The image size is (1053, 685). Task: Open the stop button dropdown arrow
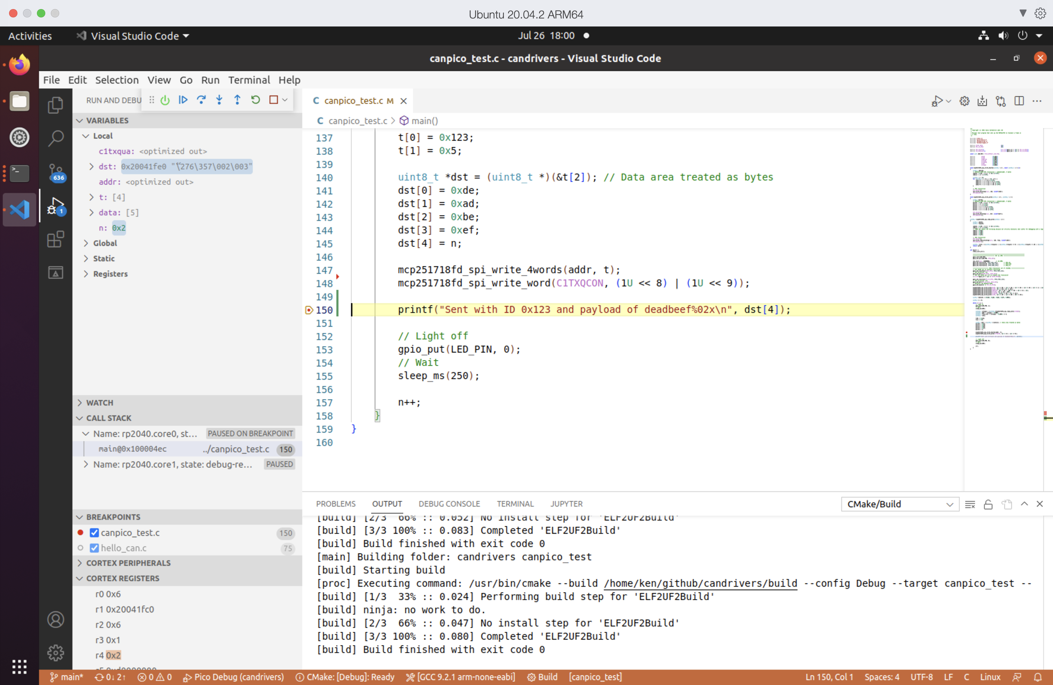coord(285,100)
